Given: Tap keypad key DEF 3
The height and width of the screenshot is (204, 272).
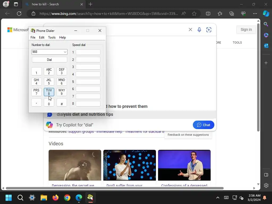Looking at the screenshot, I should (62, 71).
